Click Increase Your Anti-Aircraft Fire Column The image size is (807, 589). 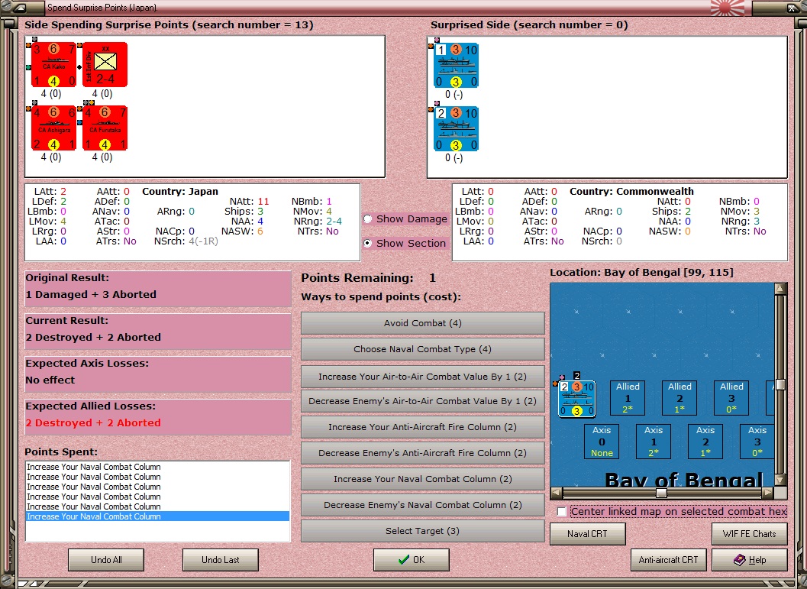pos(422,427)
